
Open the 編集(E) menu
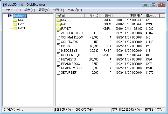pyautogui.click(x=30, y=10)
